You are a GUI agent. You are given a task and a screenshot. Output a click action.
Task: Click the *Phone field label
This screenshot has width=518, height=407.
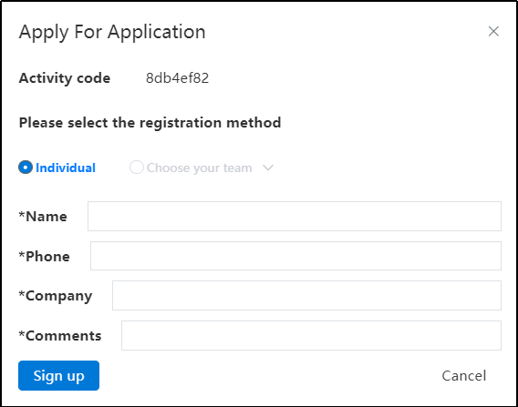click(45, 256)
